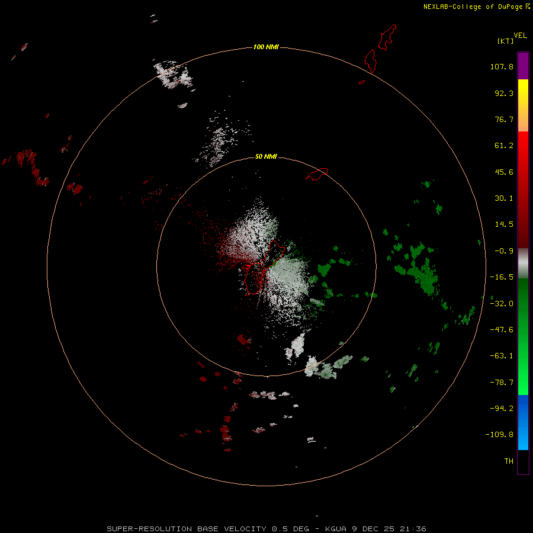
Task: Click the 50 NMI range ring label
Action: [266, 156]
